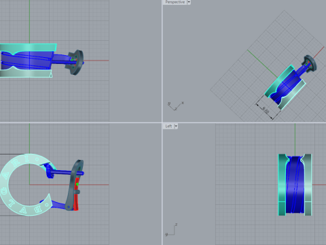Select the blue ring band in Left viewport
The image size is (326, 245).
[295, 184]
